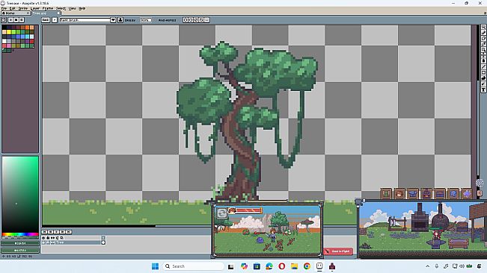487x273 pixels.
Task: Open File Explorer from the taskbar
Action: (295, 266)
